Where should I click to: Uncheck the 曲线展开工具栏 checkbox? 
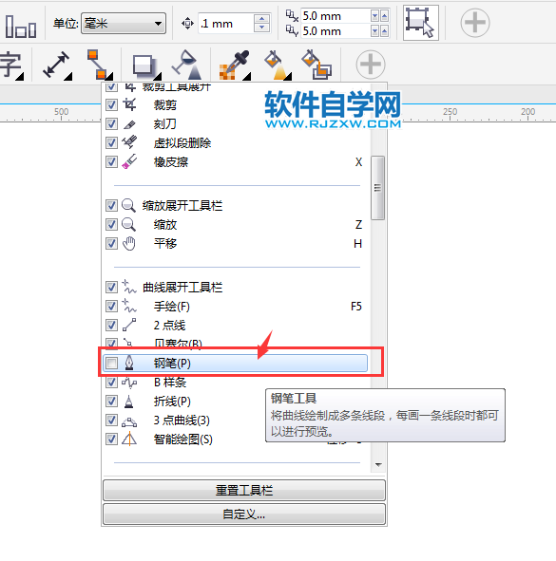point(111,287)
